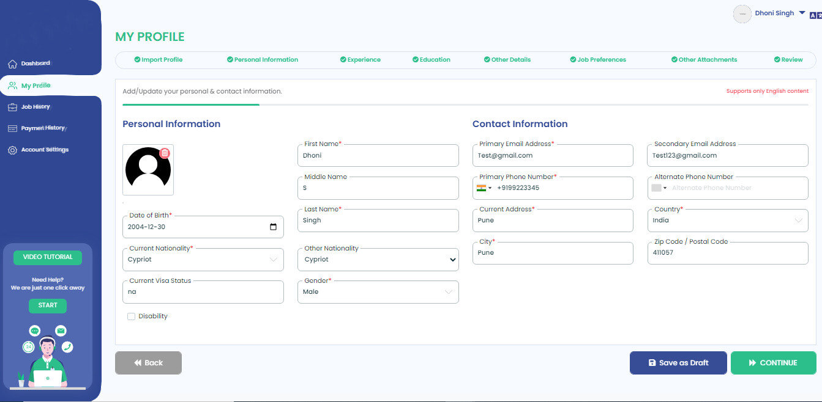Click the Account Settings gear icon

(x=12, y=150)
